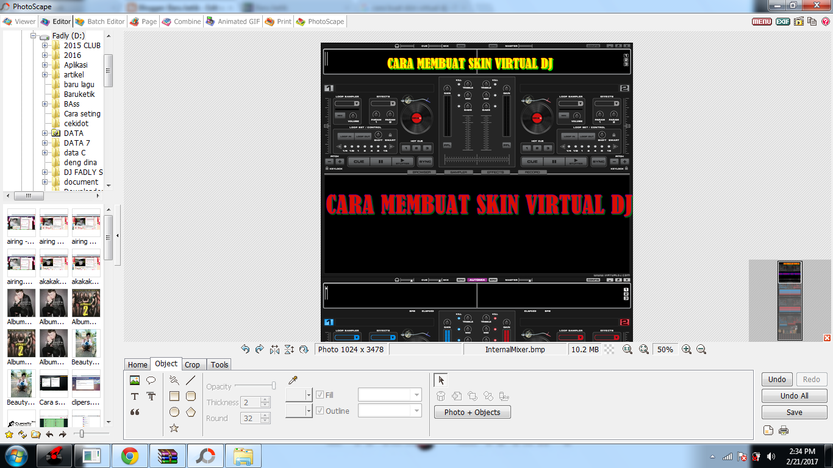
Task: Open the Combine tab
Action: pyautogui.click(x=182, y=21)
